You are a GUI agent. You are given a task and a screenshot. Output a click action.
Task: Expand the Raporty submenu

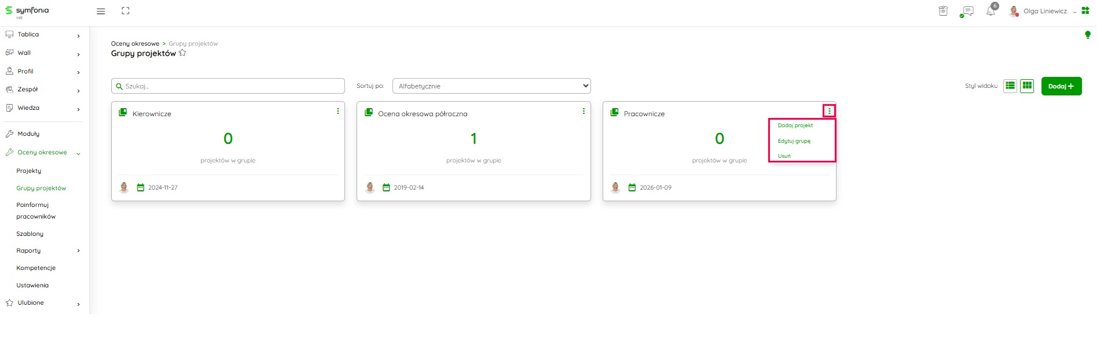(78, 251)
